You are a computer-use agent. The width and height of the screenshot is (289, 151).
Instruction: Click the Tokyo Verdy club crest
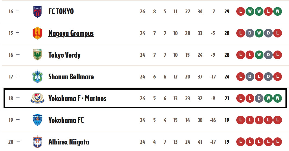pyautogui.click(x=37, y=55)
